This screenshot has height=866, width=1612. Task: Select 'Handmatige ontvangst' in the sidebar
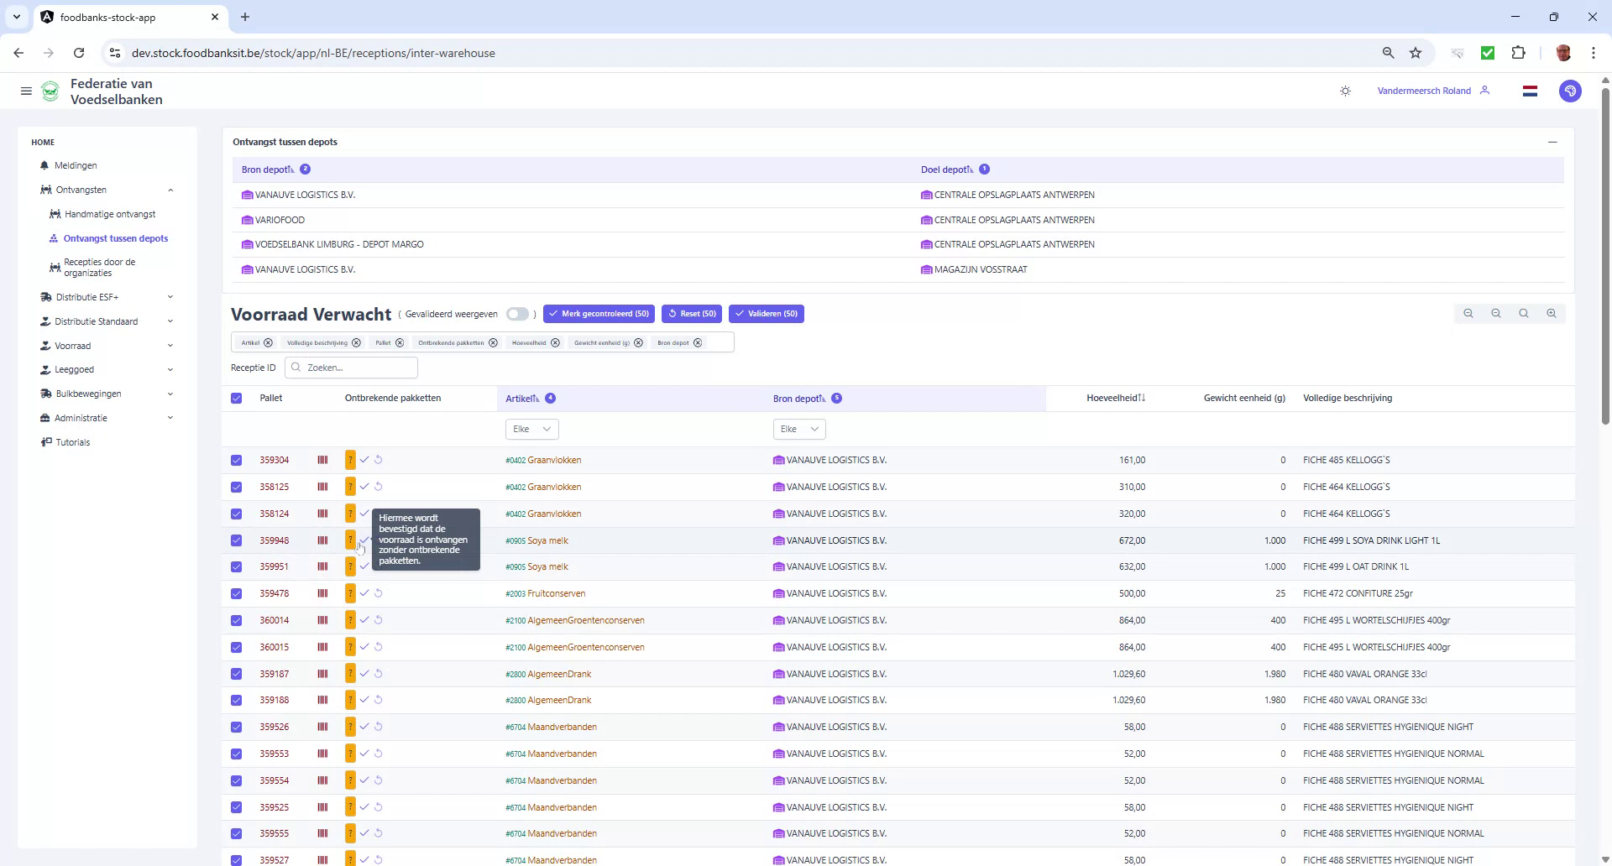point(112,214)
